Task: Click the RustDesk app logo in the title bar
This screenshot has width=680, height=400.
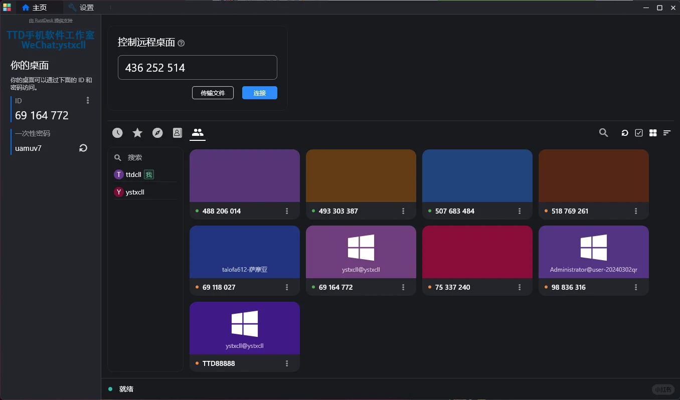Action: 7,8
